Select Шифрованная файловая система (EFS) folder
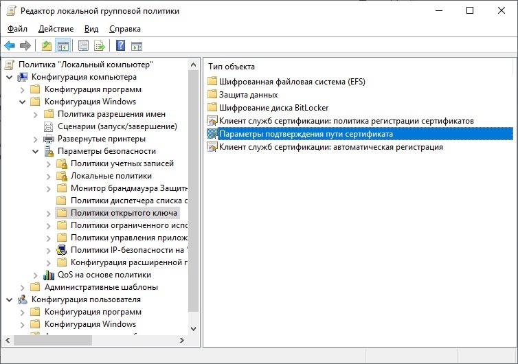 coord(283,82)
